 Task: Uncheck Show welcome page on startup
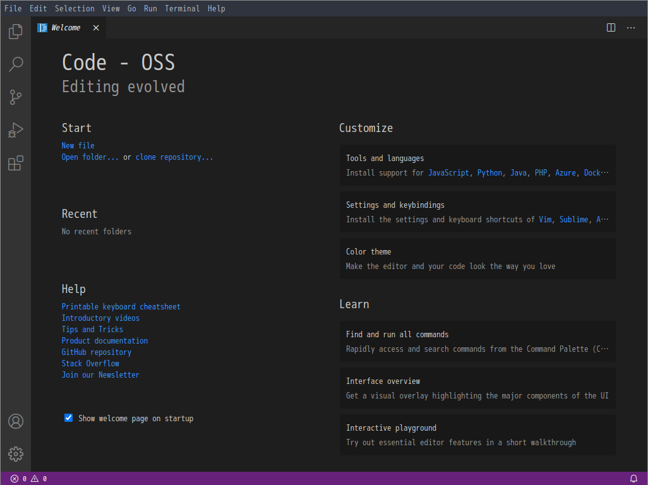tap(69, 418)
